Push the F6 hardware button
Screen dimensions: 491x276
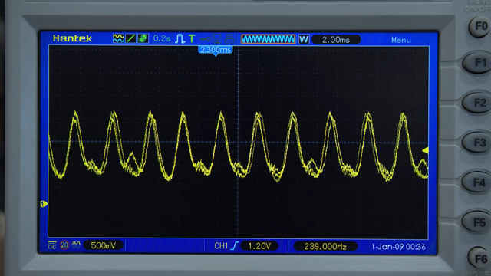tap(479, 258)
